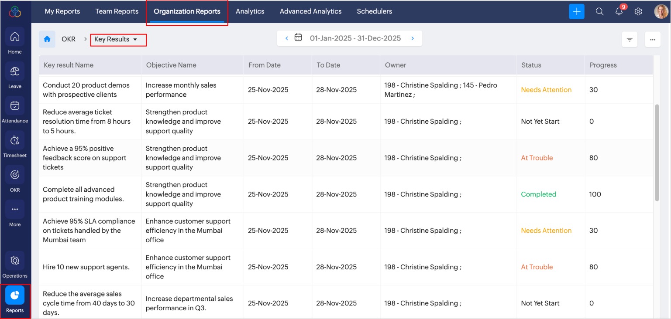671x319 pixels.
Task: Switch to the Advanced Analytics tab
Action: pyautogui.click(x=310, y=11)
